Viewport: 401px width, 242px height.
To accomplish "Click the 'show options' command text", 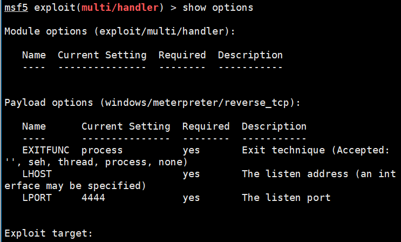I will click(x=218, y=8).
